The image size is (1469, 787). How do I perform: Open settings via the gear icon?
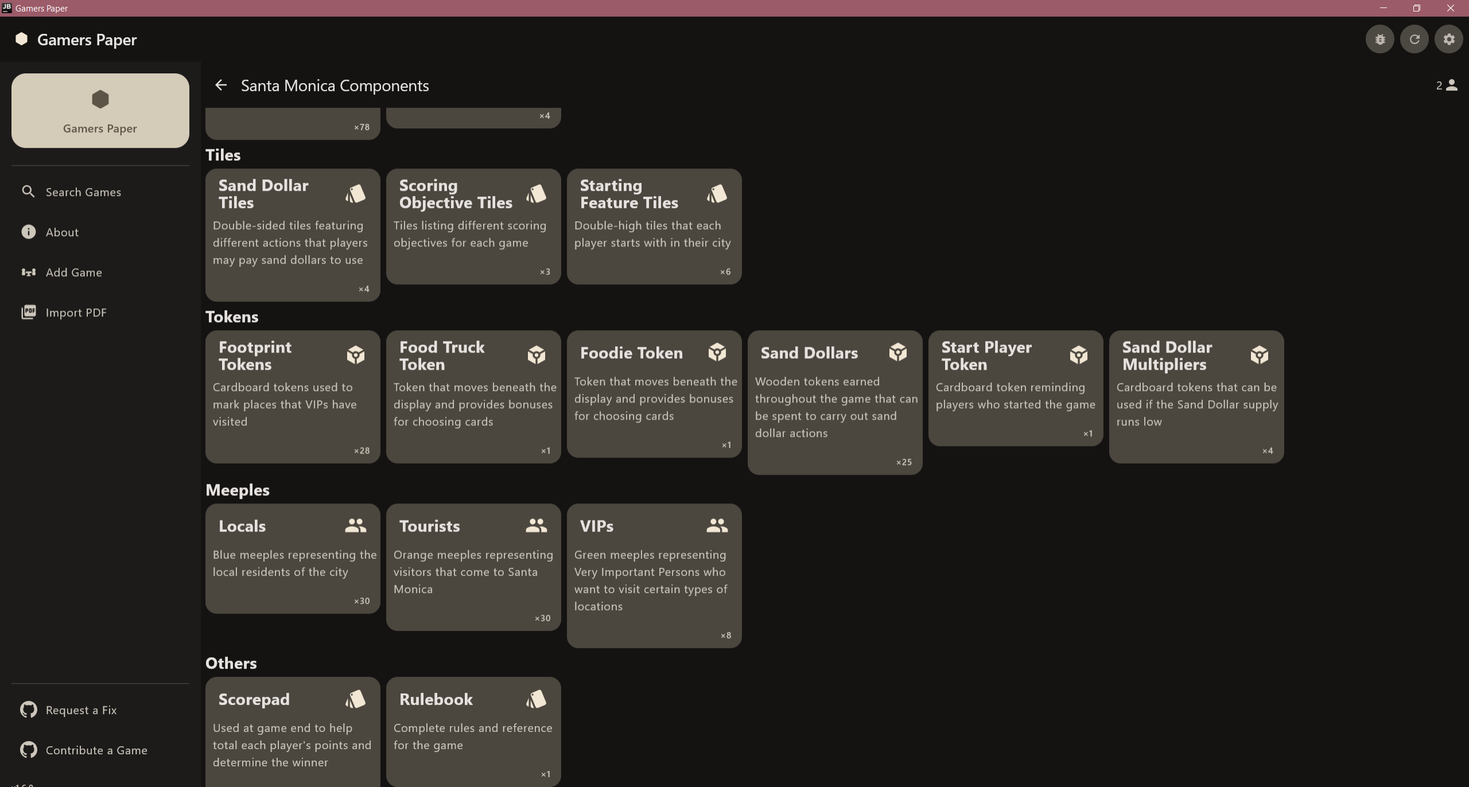click(1449, 40)
